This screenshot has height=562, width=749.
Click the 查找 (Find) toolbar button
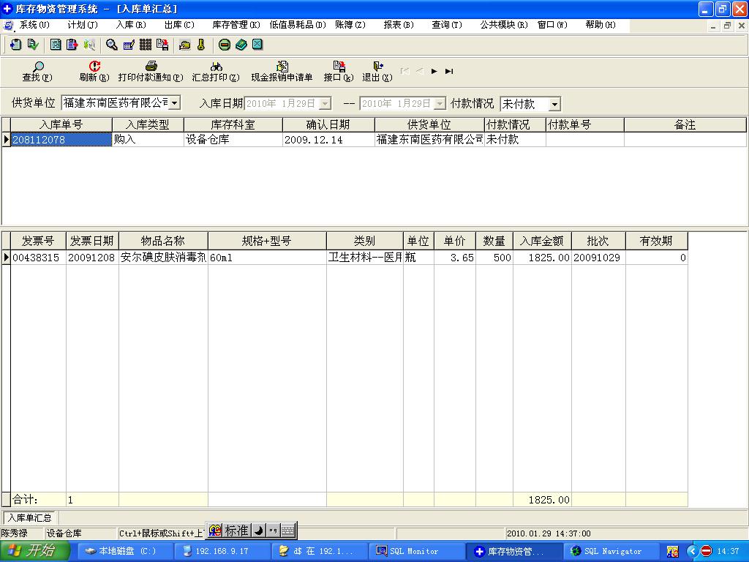[x=37, y=71]
